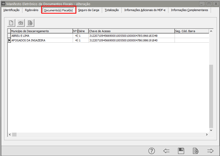Advance with the right arrow icon
The image size is (220, 156).
click(x=210, y=151)
